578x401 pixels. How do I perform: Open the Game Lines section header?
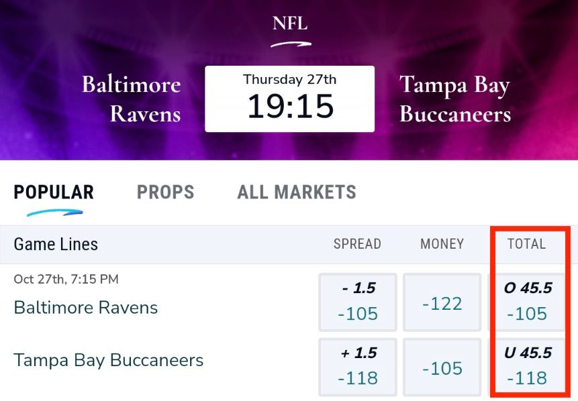tap(55, 244)
